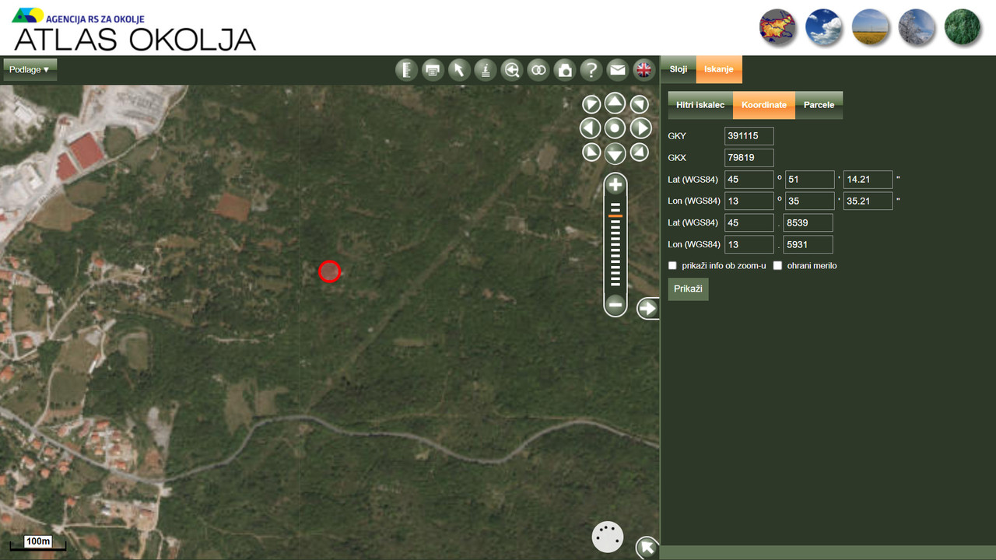Tick the 'ohrani merilo' checkbox
Viewport: 996px width, 560px height.
coord(777,266)
